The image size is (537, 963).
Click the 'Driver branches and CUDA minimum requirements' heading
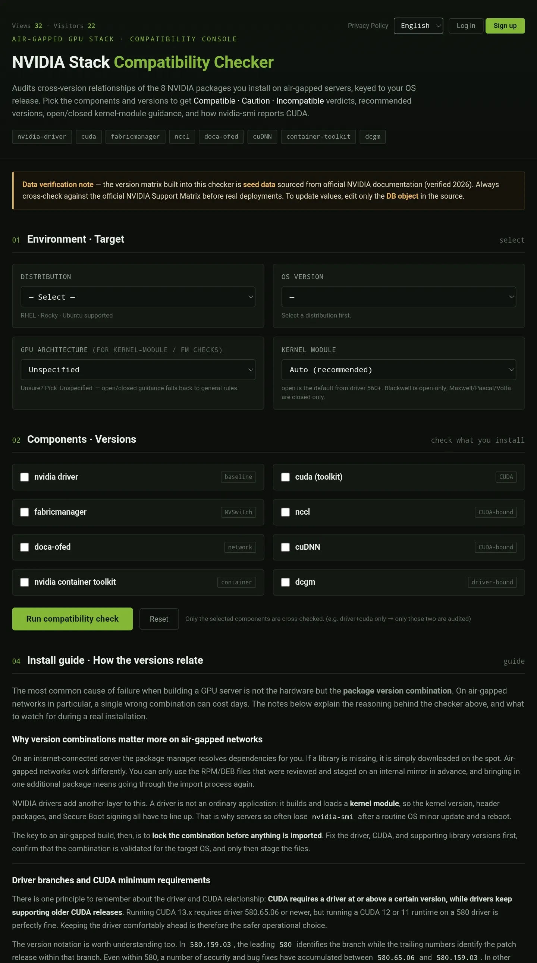(x=111, y=880)
